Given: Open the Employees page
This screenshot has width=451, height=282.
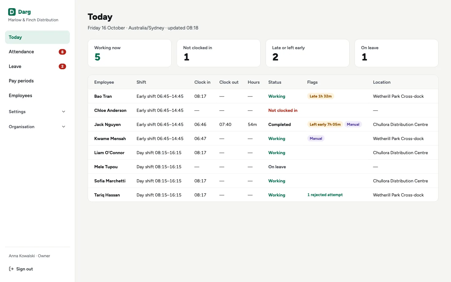Looking at the screenshot, I should [x=37, y=96].
